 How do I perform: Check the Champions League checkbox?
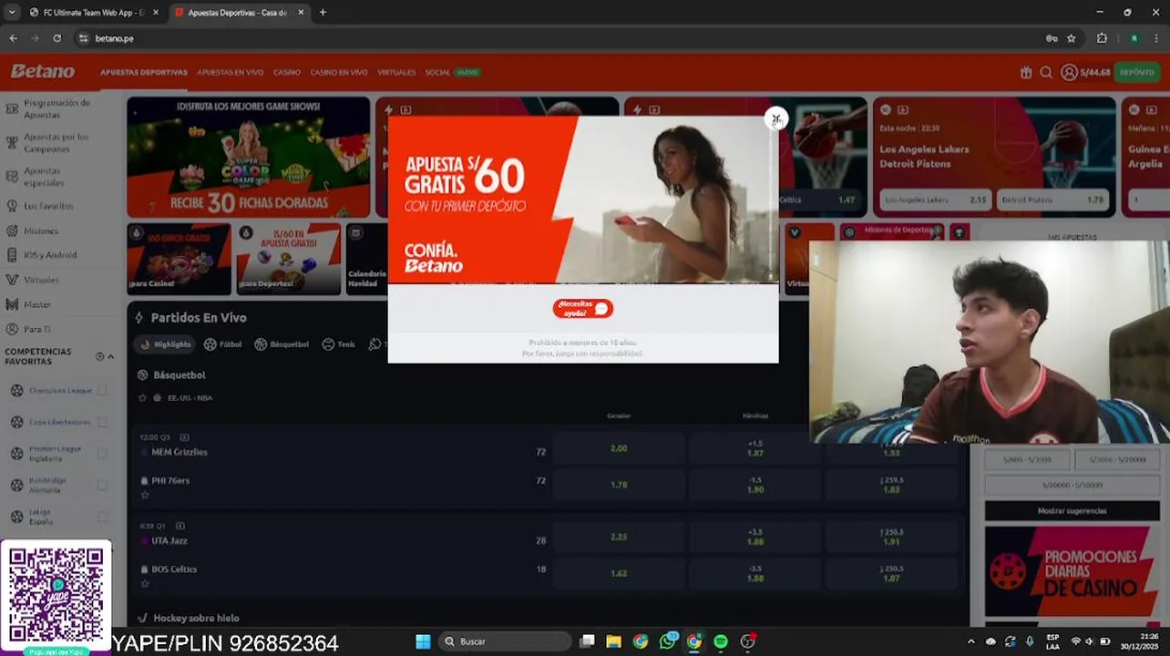[102, 391]
